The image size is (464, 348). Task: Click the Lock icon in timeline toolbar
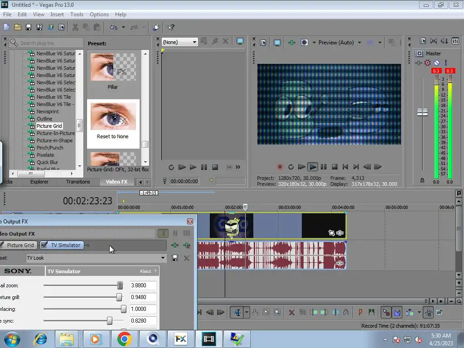coord(346,312)
